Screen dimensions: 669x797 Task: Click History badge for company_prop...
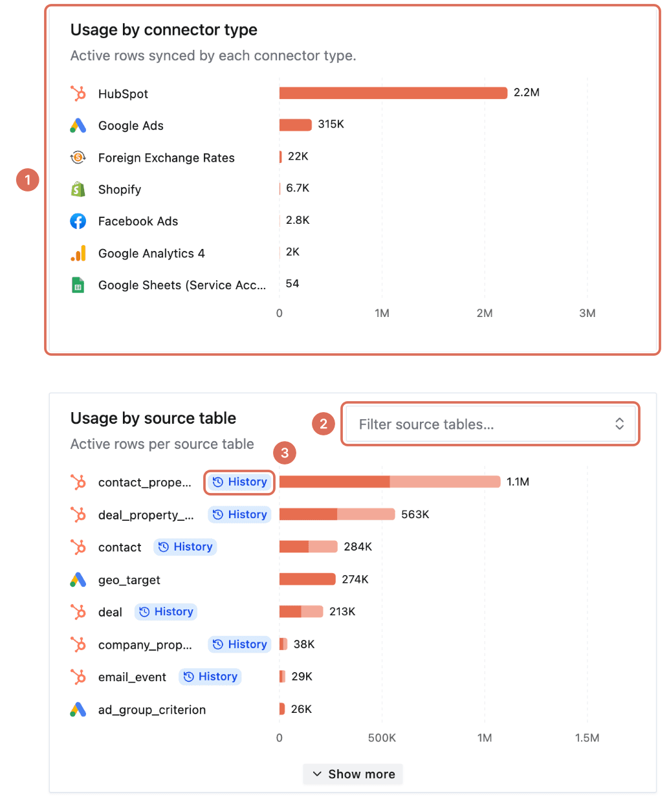(x=240, y=644)
